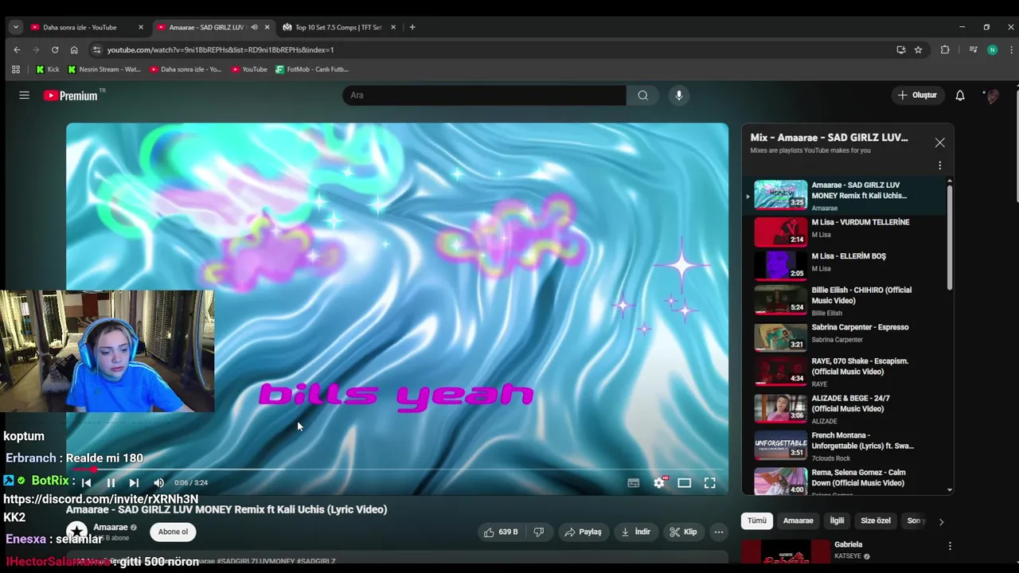1019x573 pixels.
Task: Switch to the Daha sonra izle tab
Action: [86, 27]
